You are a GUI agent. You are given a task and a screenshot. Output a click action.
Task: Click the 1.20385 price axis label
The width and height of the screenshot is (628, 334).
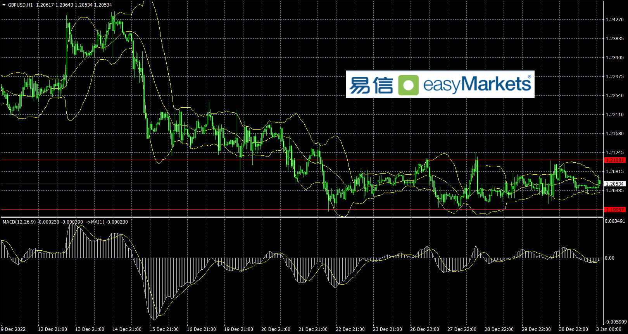pos(615,191)
